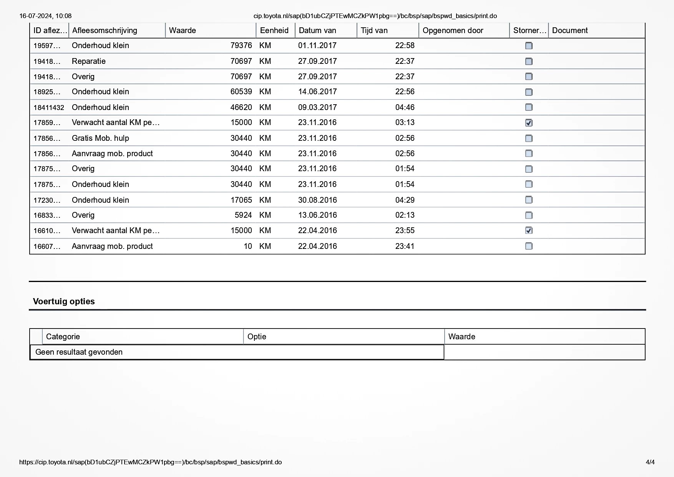Select page number 4/4
The image size is (674, 477).
point(650,462)
